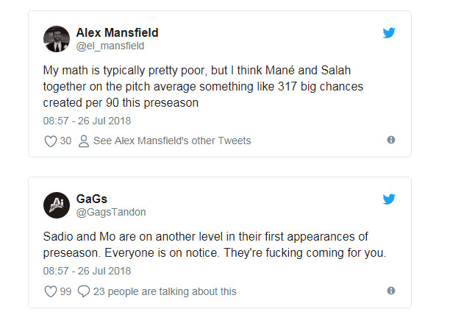Viewport: 461px width, 323px height.
Task: Open the GaGs display name link
Action: coord(91,199)
